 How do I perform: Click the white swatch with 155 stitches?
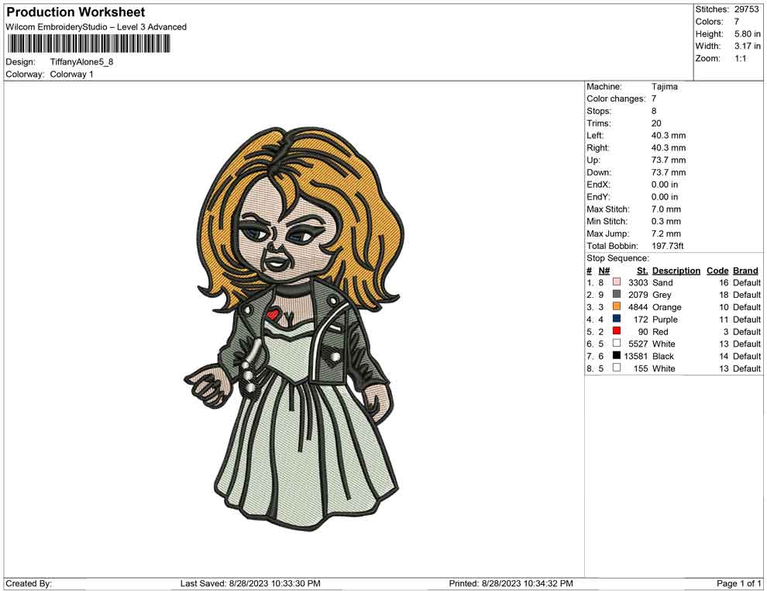(617, 368)
